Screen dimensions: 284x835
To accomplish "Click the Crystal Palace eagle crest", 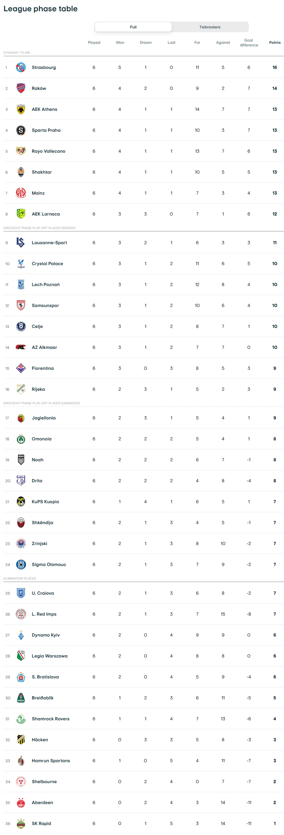I will click(21, 264).
